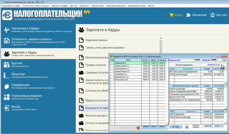Click Расчет ведомости button
This screenshot has height=134, width=229.
[184, 65]
